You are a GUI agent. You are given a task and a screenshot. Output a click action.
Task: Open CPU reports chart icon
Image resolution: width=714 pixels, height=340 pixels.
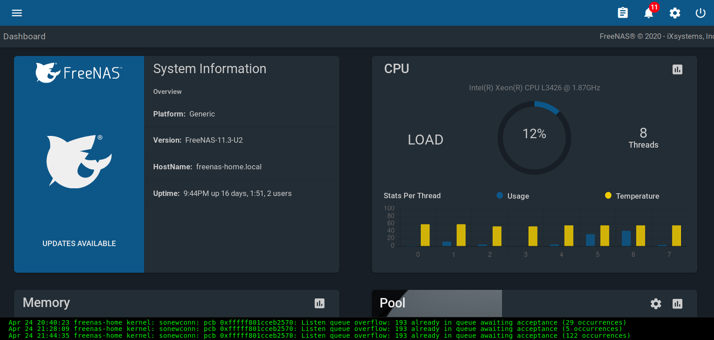[677, 70]
